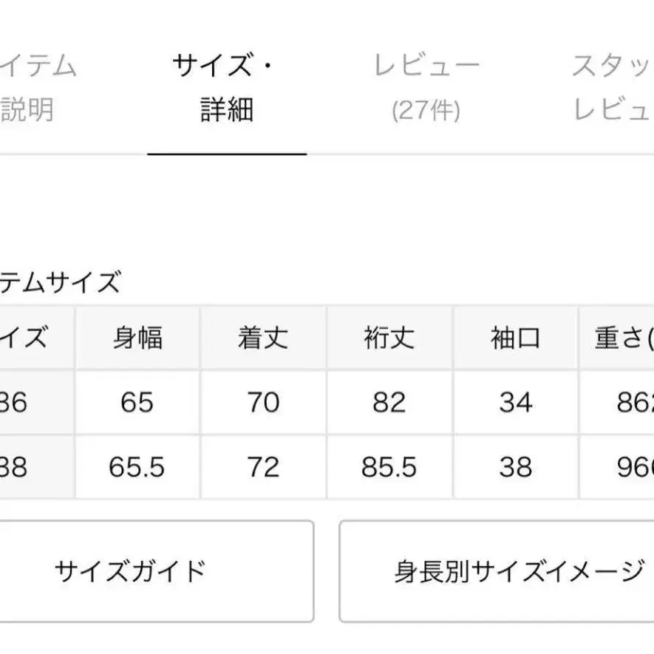Screen dimensions: 654x654
Task: Click the 身幅 column header
Action: [137, 338]
